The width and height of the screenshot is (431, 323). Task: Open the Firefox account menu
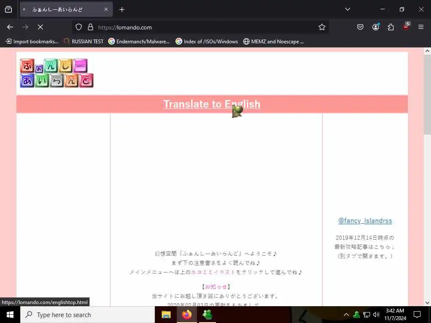point(375,27)
